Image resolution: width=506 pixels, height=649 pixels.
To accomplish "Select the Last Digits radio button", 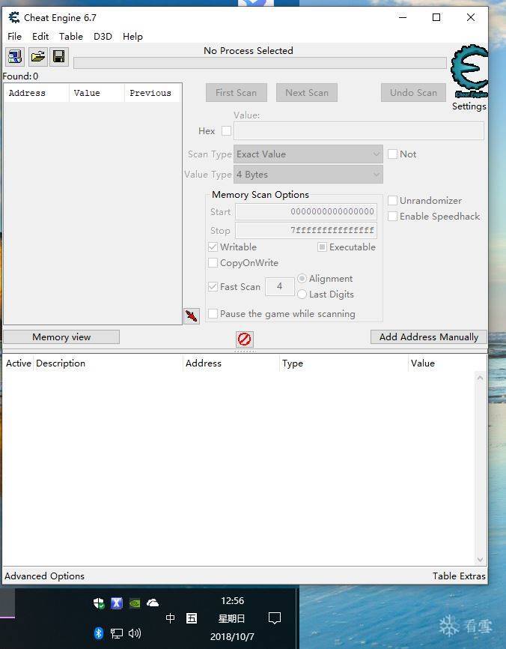I will click(x=302, y=295).
